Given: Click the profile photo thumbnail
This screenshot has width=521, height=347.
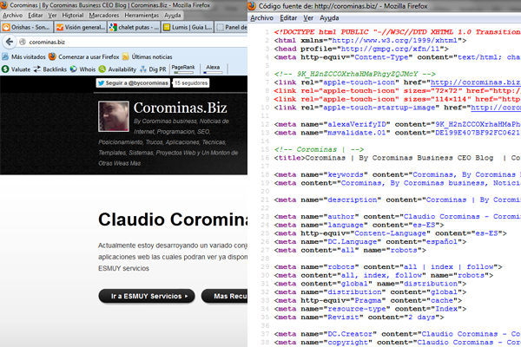Looking at the screenshot, I should tap(114, 116).
